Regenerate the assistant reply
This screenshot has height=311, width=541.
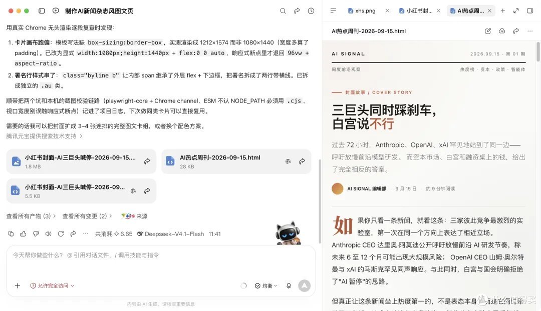pyautogui.click(x=61, y=234)
